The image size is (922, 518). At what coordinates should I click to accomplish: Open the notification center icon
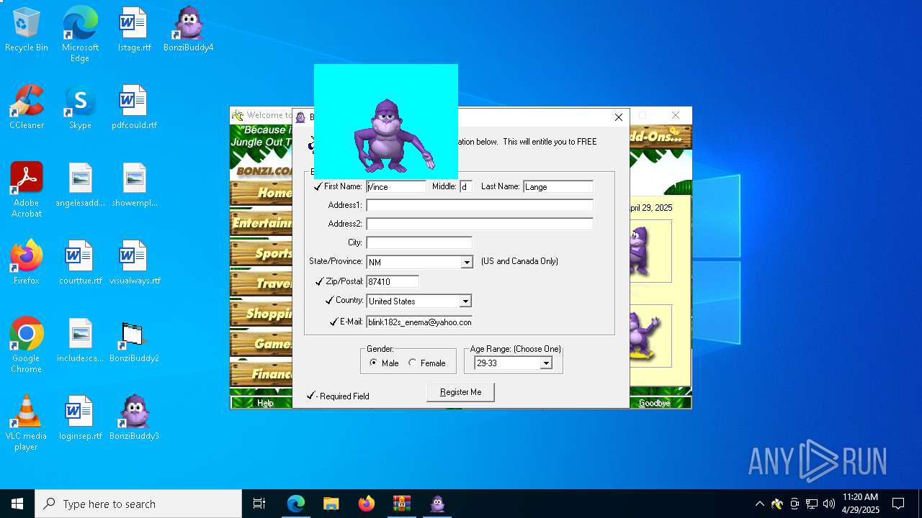898,504
